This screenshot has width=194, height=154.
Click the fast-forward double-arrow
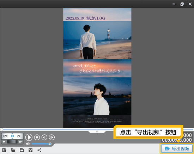20,142
